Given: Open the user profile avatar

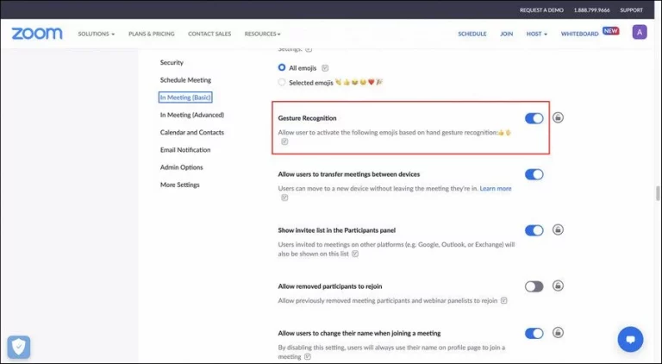Looking at the screenshot, I should [x=639, y=33].
